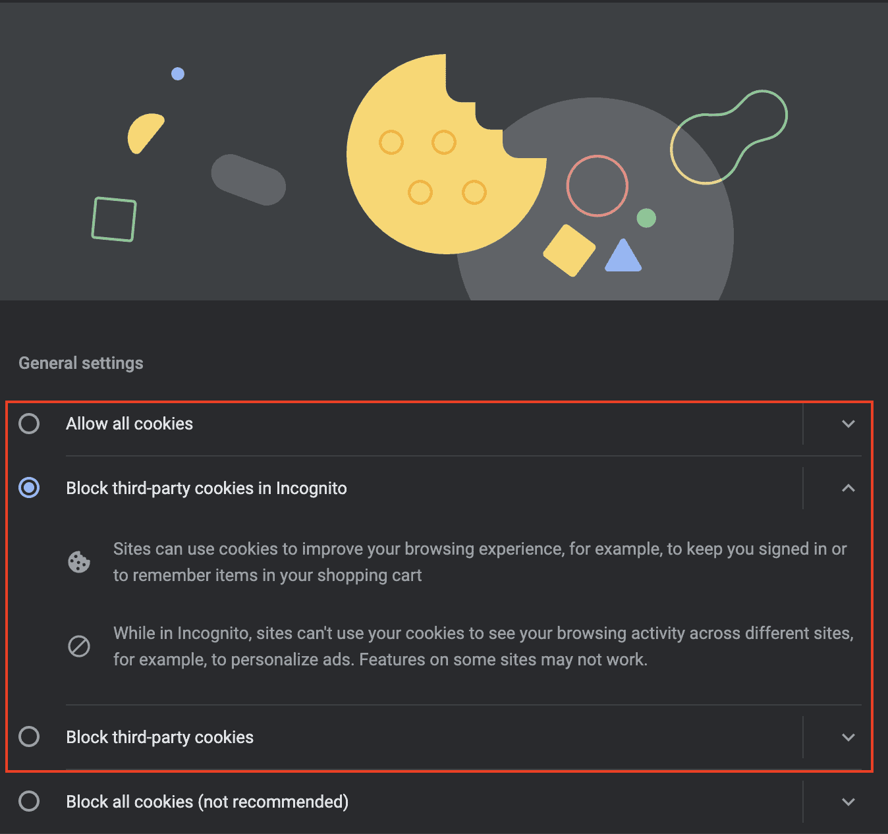The image size is (888, 834).
Task: Click the blocked circle-slash icon
Action: click(x=79, y=646)
